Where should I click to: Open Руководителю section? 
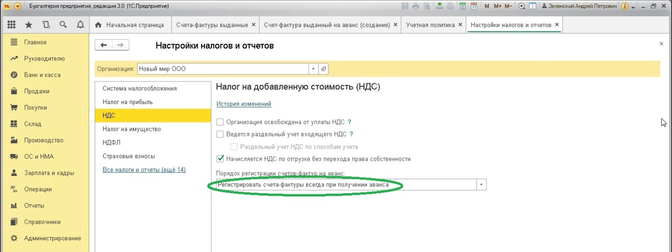tap(44, 58)
